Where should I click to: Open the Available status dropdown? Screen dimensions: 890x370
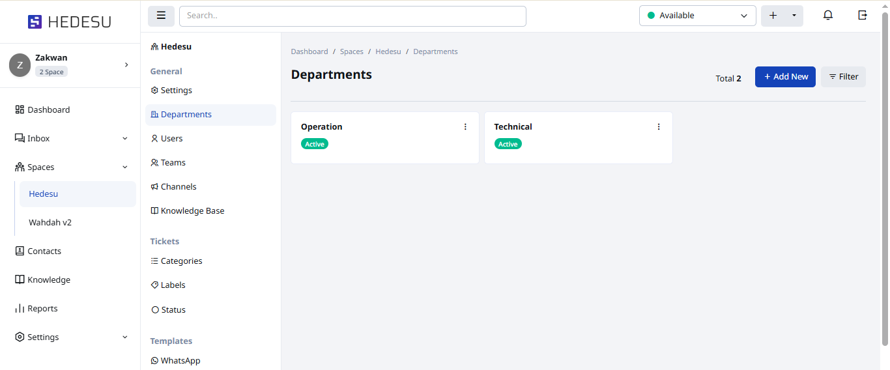[x=697, y=16]
